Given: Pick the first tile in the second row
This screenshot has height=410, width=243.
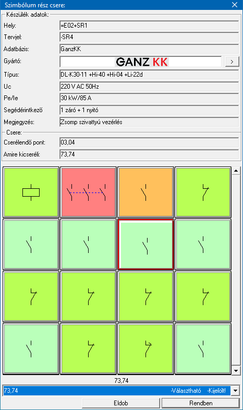Looking at the screenshot, I should 31,245.
